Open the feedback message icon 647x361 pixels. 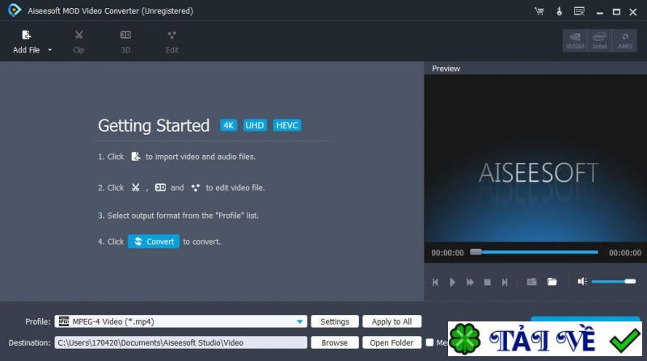point(579,11)
